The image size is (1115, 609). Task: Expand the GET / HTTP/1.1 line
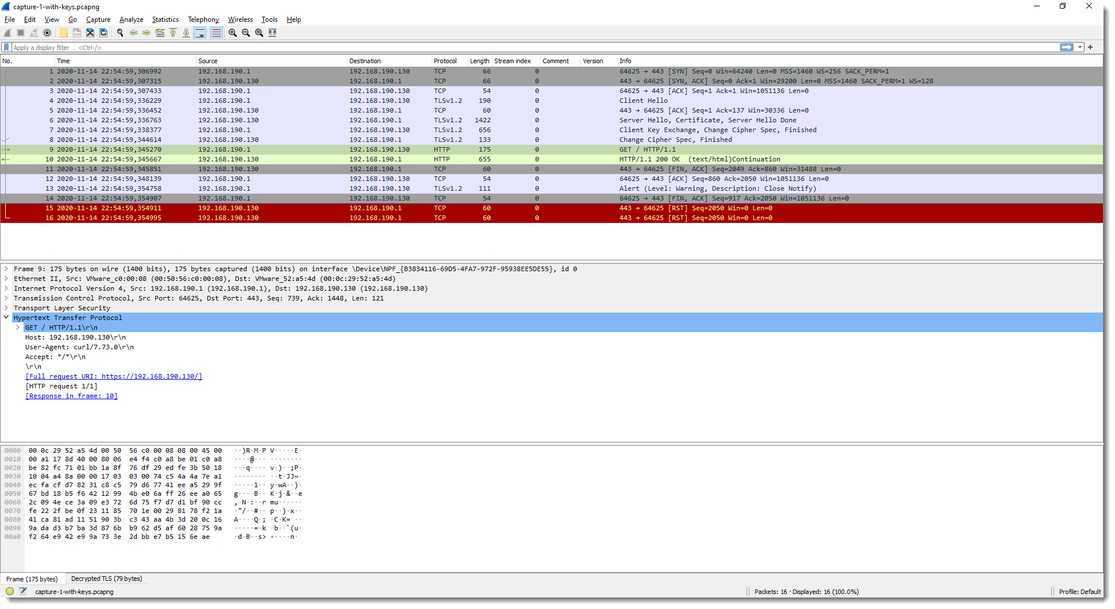[x=18, y=327]
